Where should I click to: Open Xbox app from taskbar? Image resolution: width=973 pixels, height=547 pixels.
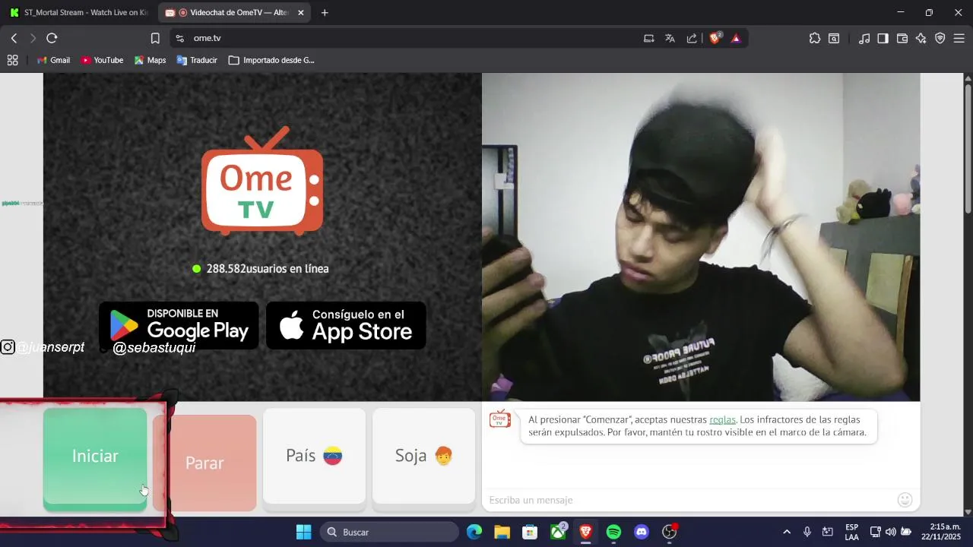click(558, 532)
